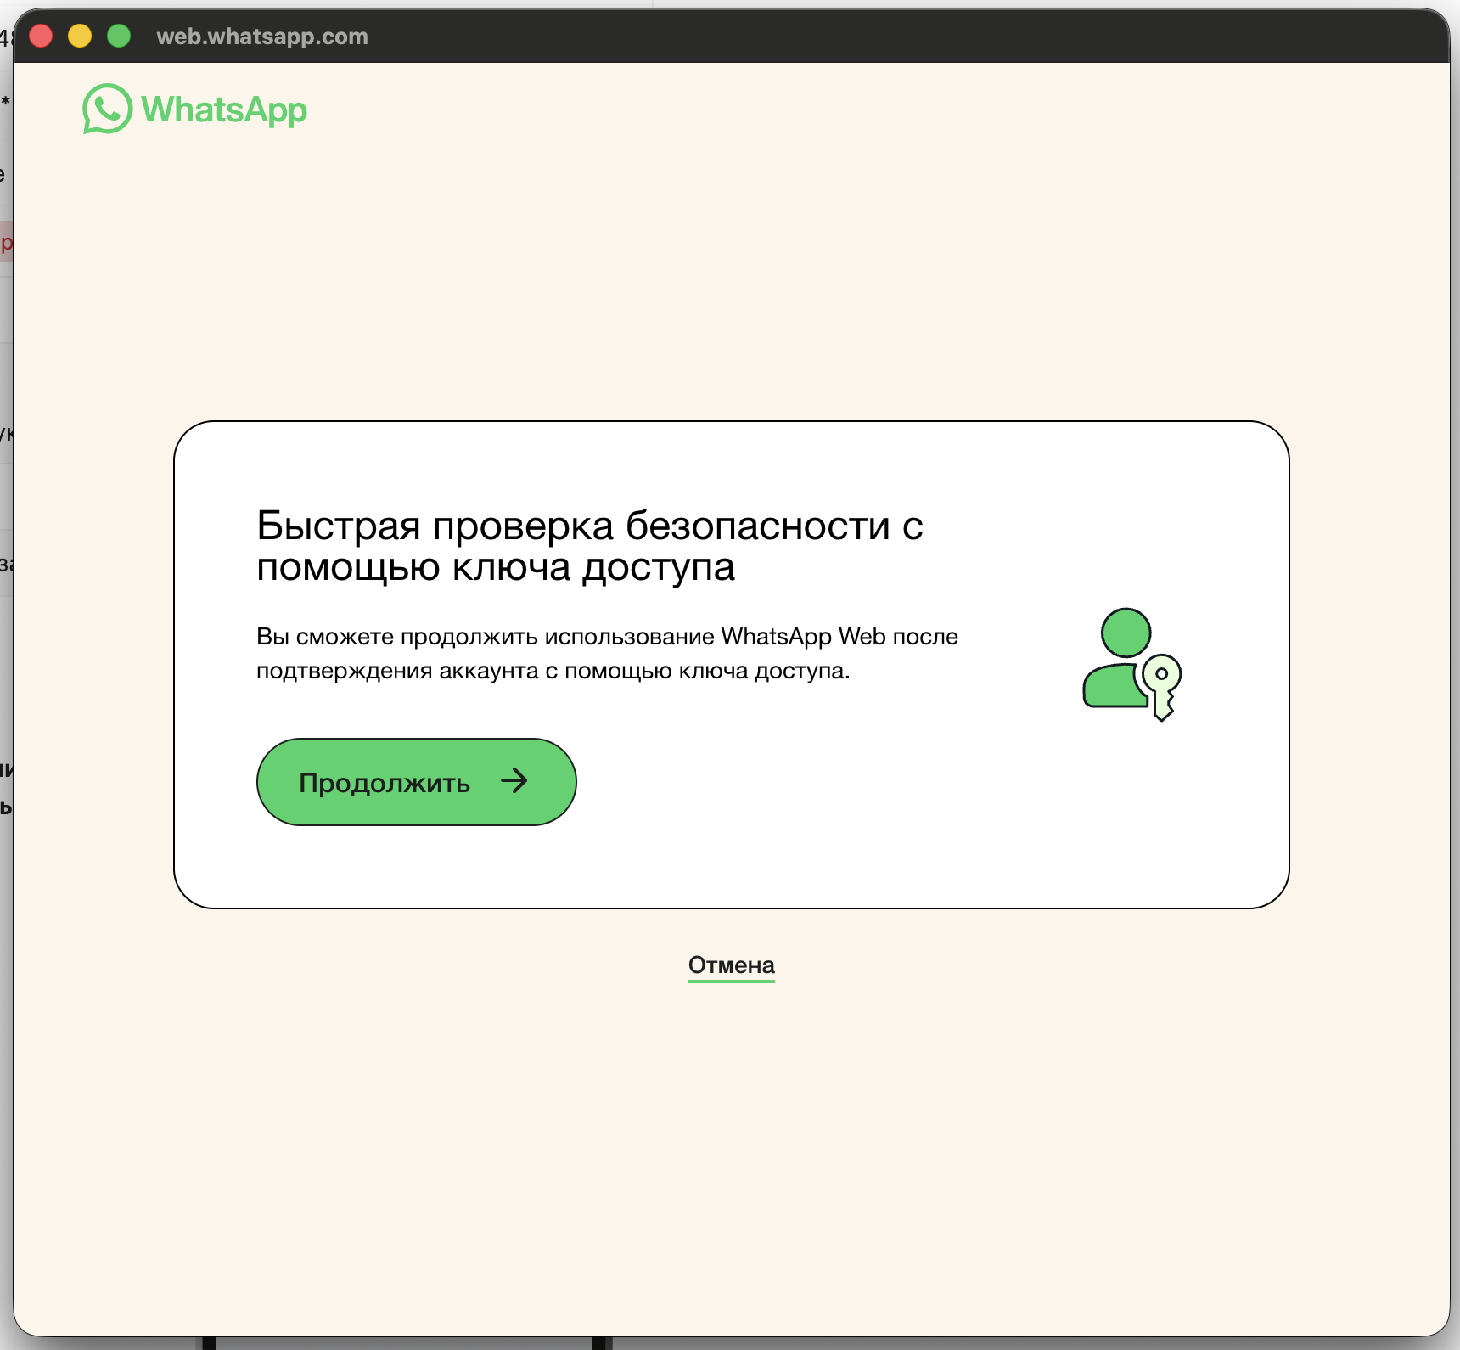Viewport: 1460px width, 1350px height.
Task: Click the user with key passkey icon
Action: click(1131, 664)
